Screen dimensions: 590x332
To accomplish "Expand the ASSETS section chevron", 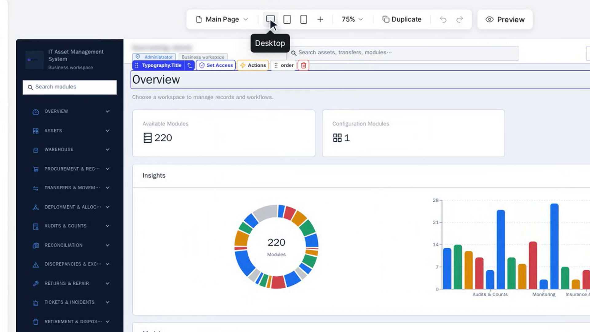I will pyautogui.click(x=108, y=131).
